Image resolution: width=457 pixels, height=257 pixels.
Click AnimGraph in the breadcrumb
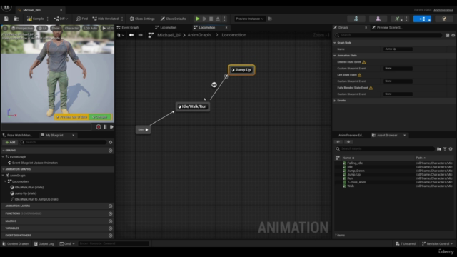[x=199, y=35]
